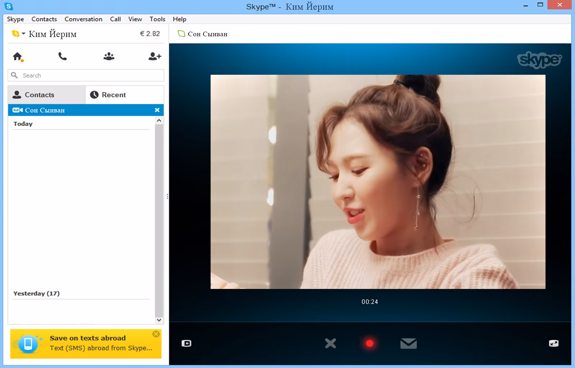This screenshot has width=575, height=368.
Task: Click the Сон Сынван name in call header
Action: (208, 34)
